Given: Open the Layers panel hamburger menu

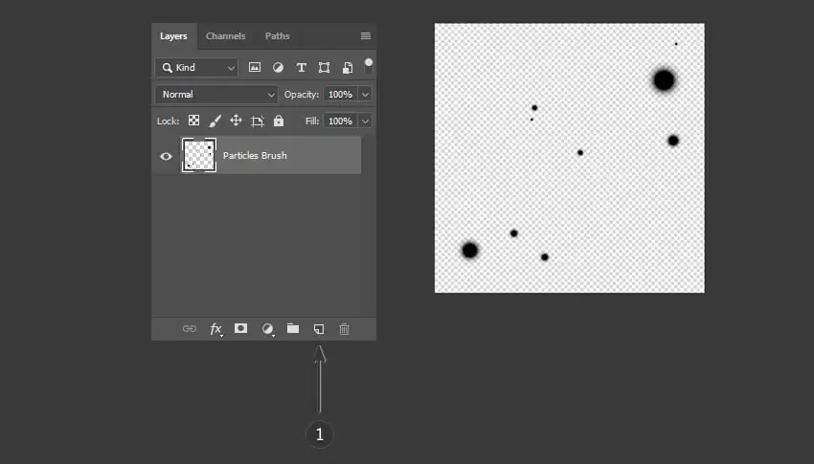Looking at the screenshot, I should pyautogui.click(x=366, y=35).
